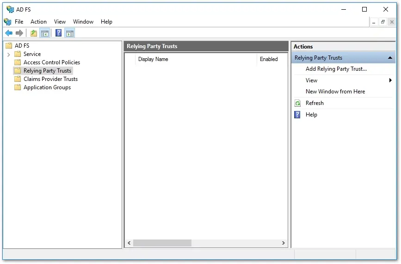Screen dimensions: 401x264
Task: Open the View submenu arrow in Actions
Action: point(390,80)
